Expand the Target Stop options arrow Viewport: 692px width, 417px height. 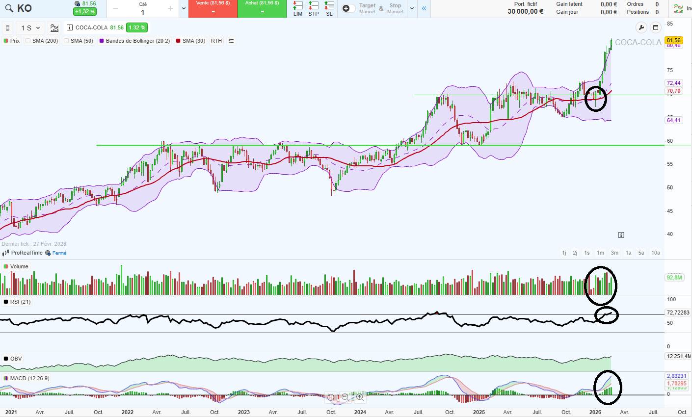pyautogui.click(x=412, y=8)
